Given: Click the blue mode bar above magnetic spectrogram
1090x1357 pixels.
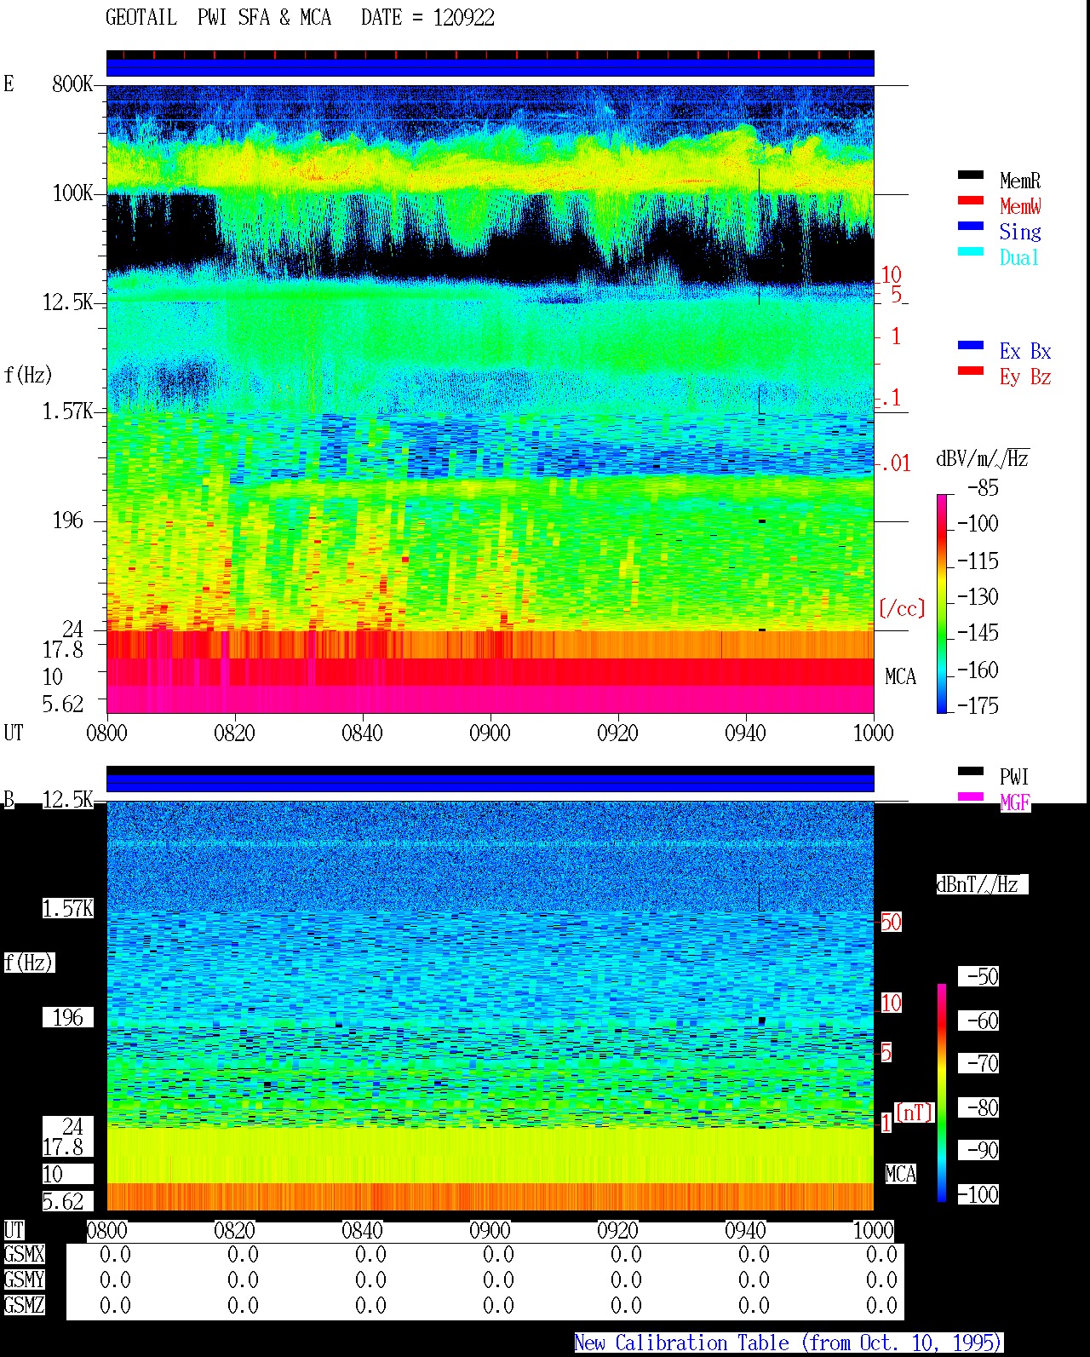Looking at the screenshot, I should click(x=490, y=779).
